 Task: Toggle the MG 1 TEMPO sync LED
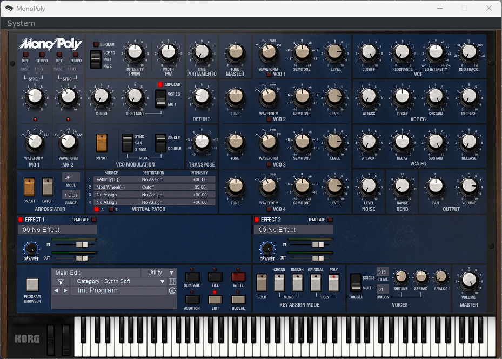[42, 55]
